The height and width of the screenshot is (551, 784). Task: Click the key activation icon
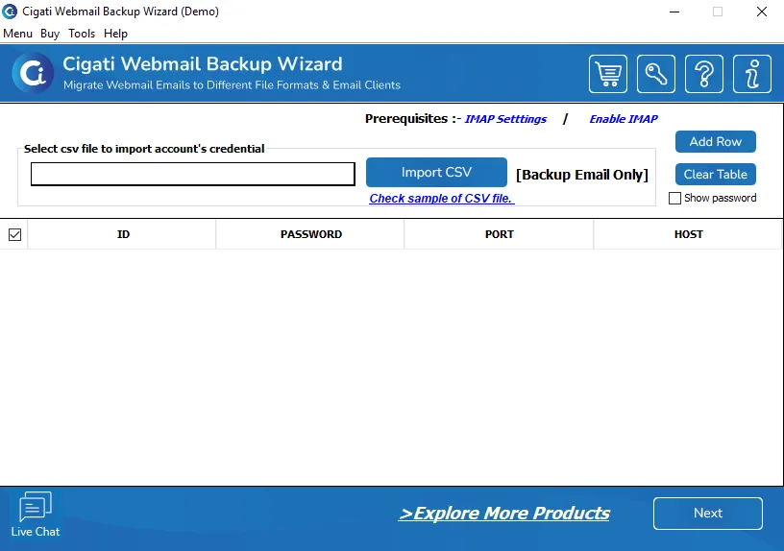(656, 74)
